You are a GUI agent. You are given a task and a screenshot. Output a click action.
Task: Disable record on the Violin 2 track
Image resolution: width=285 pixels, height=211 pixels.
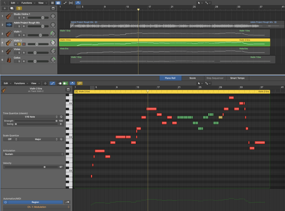click(x=24, y=44)
